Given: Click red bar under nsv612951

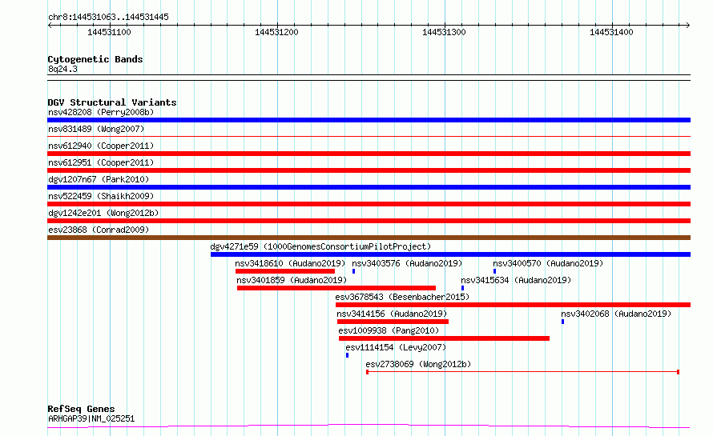Looking at the screenshot, I should pos(369,170).
